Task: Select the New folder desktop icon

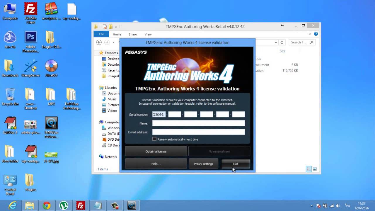Action: 10,154
